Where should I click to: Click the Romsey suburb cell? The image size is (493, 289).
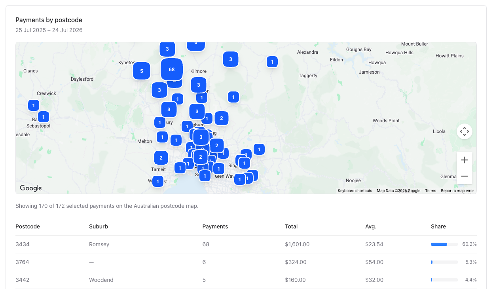[x=99, y=244]
